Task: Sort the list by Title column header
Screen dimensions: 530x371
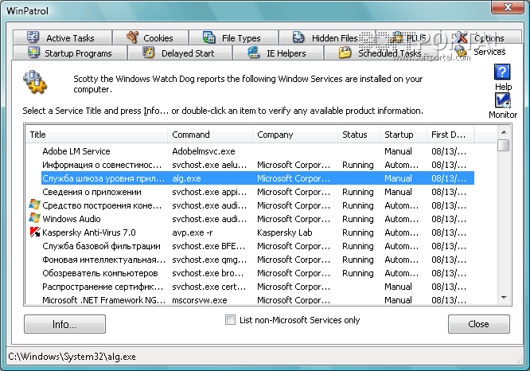Action: (x=96, y=135)
